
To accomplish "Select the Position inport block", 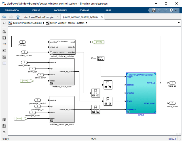I will point(22,42).
